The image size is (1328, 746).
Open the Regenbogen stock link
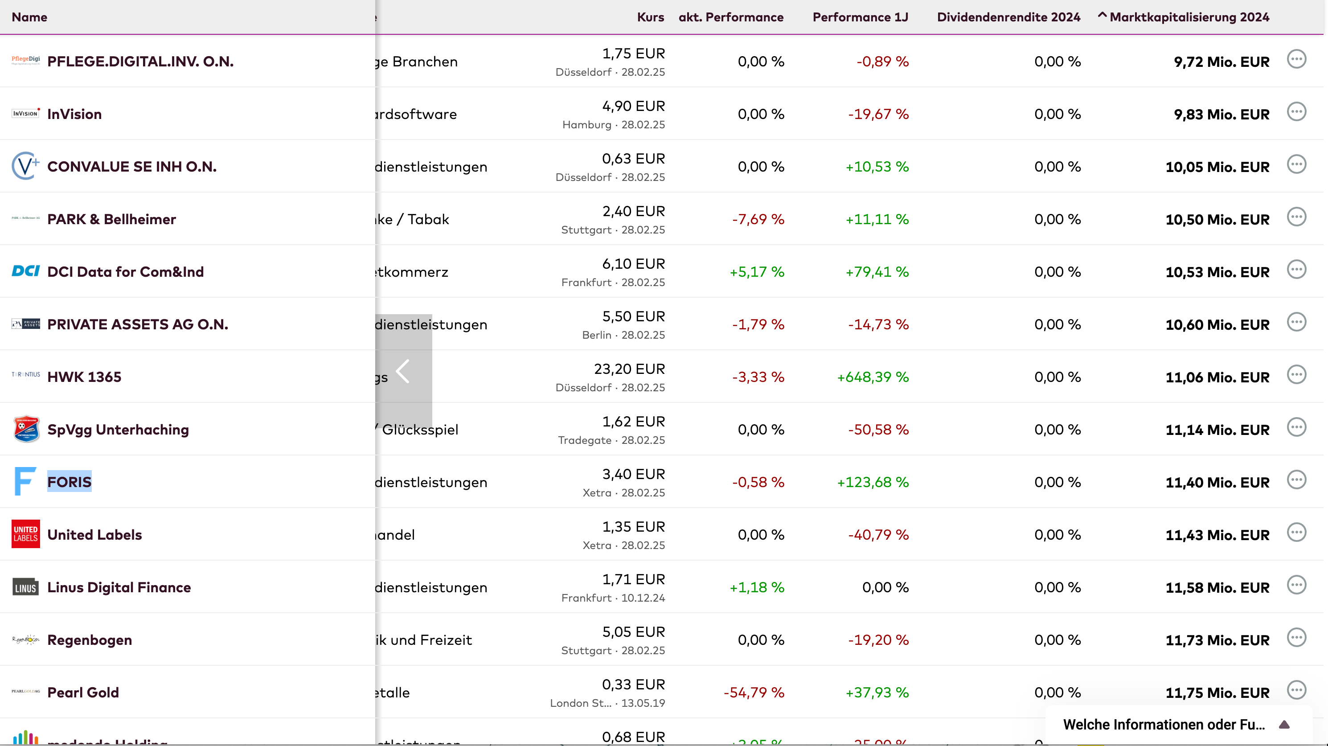(90, 640)
